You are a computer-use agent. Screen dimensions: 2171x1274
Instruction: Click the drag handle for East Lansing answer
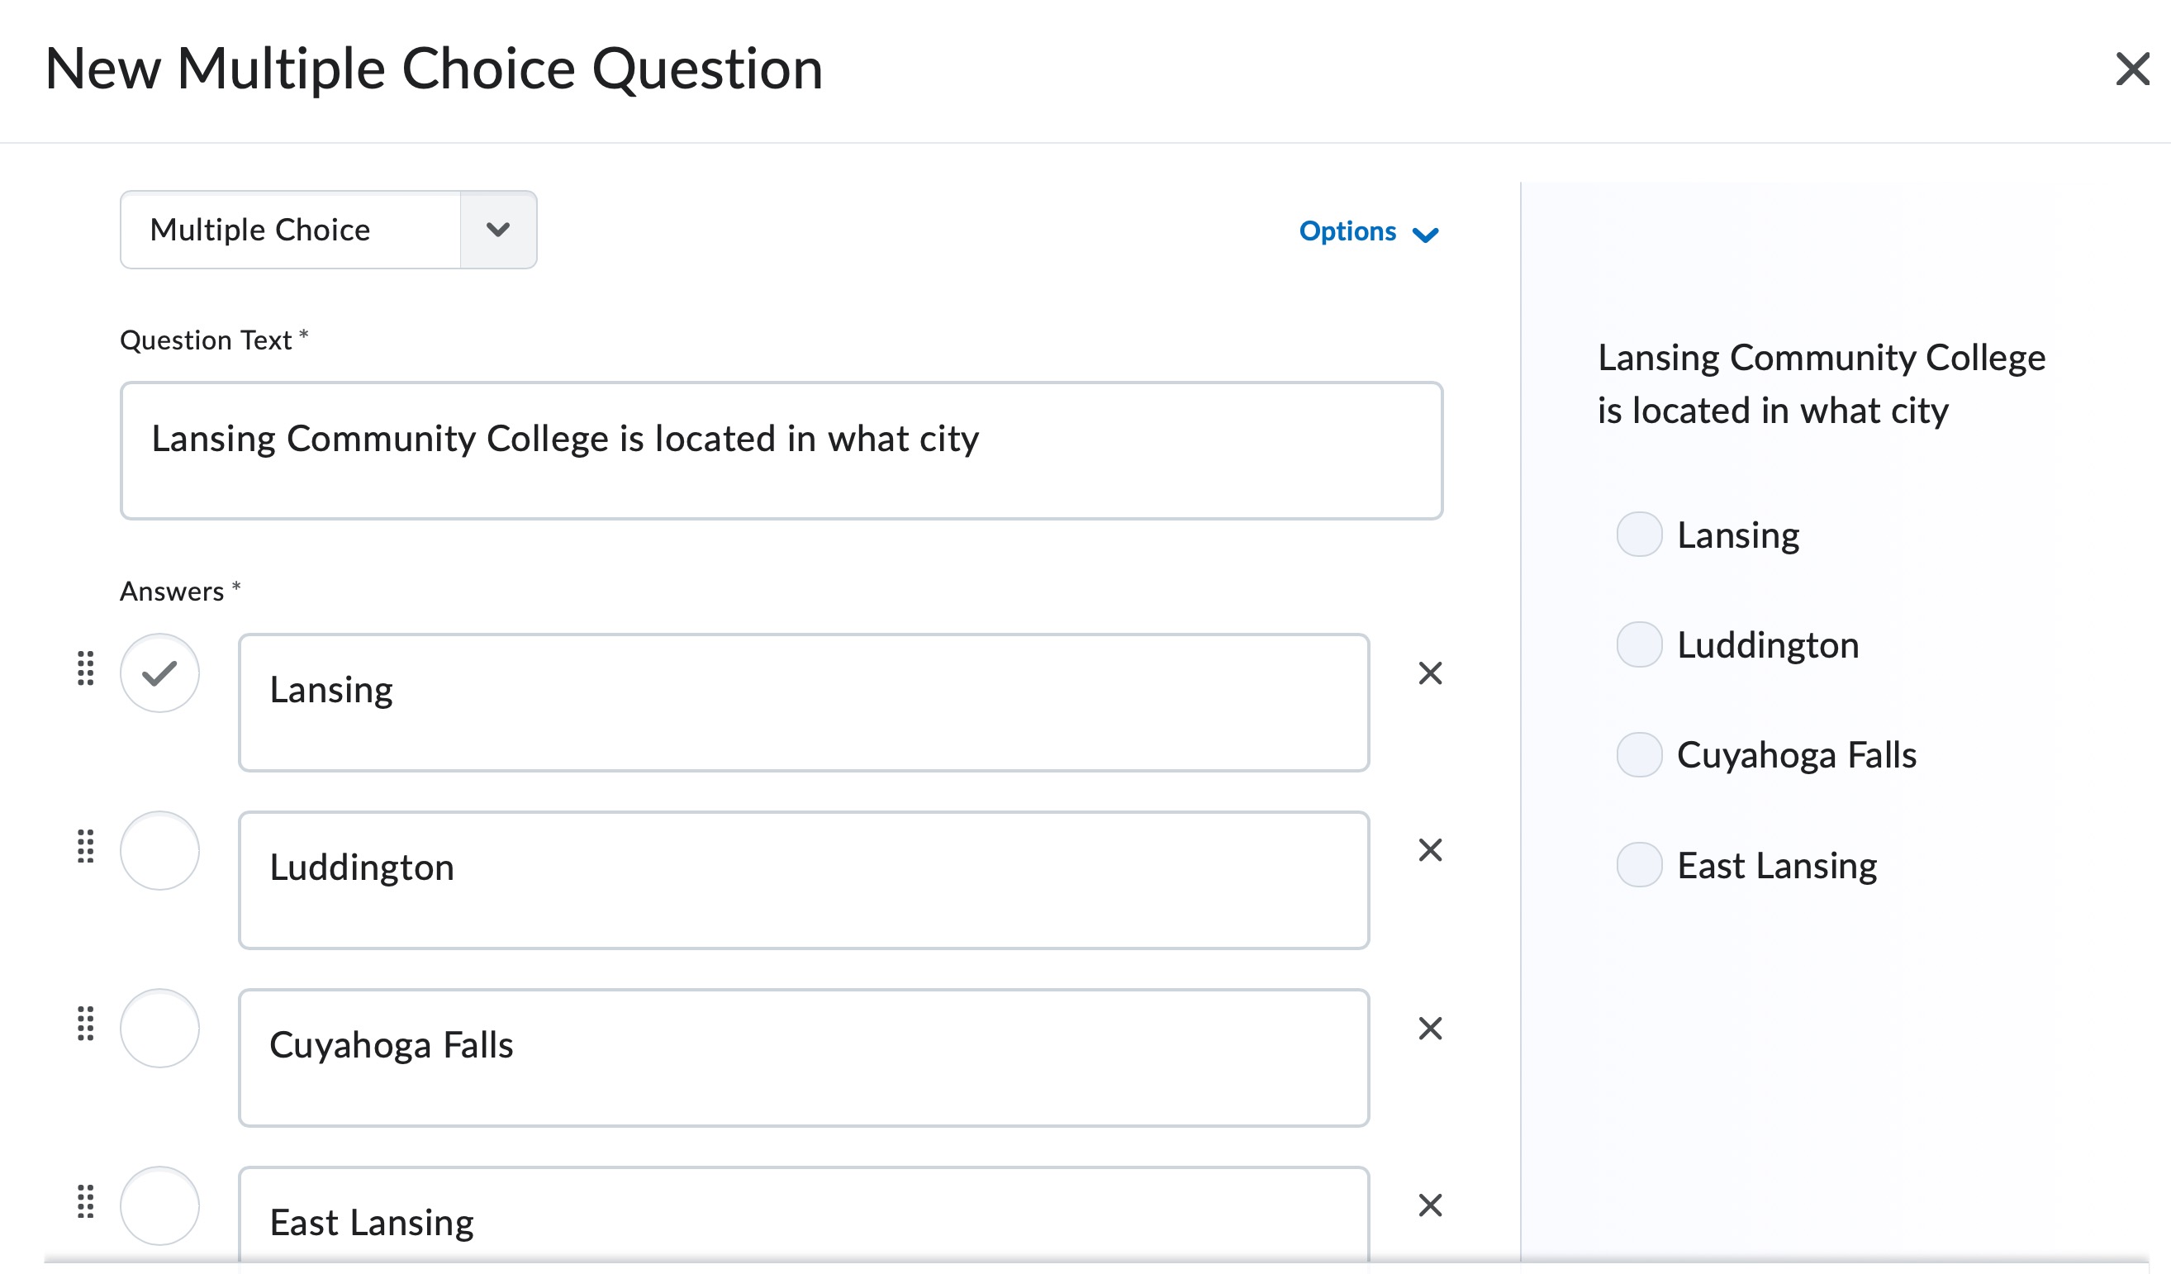[85, 1200]
